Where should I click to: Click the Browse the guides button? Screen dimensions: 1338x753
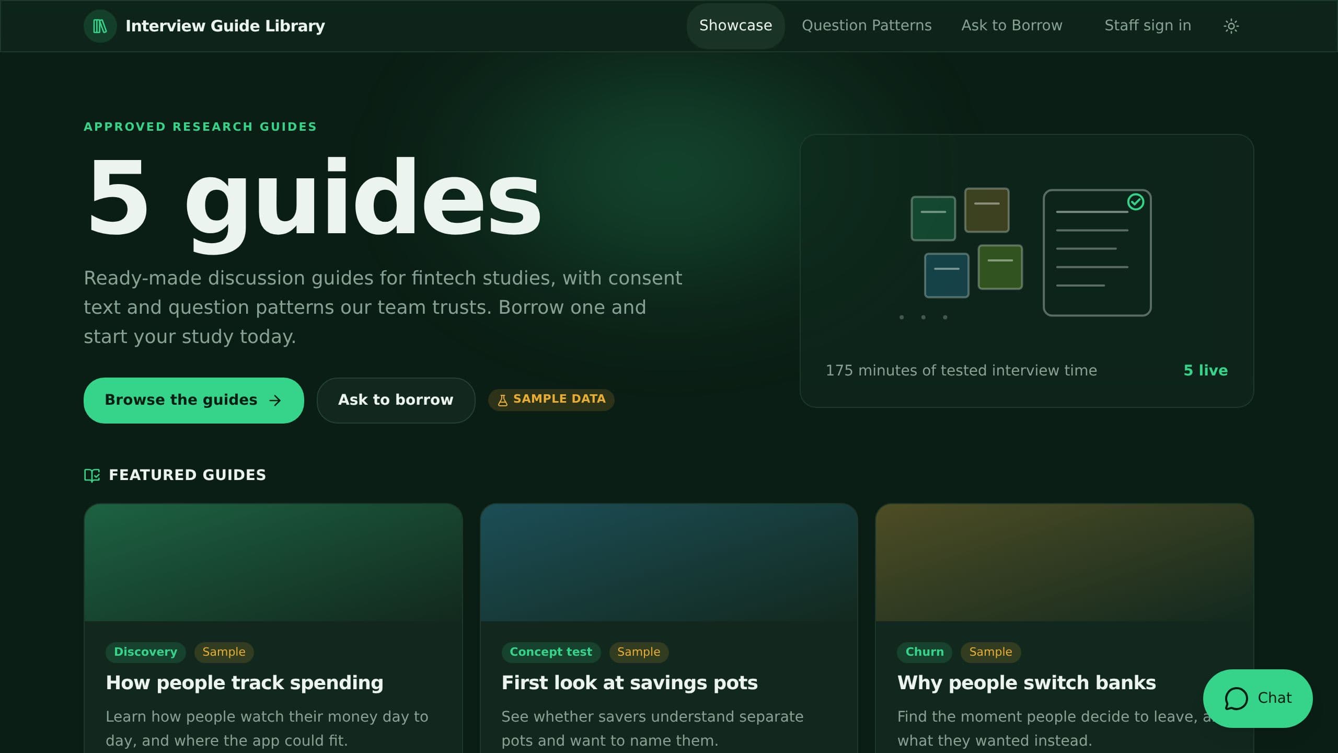pos(194,401)
